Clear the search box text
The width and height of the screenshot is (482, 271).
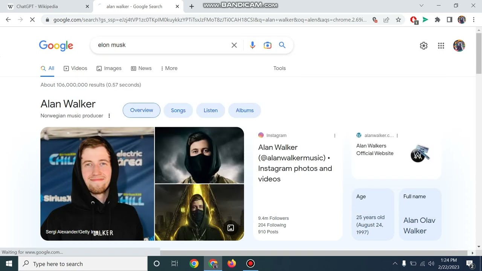click(x=234, y=45)
